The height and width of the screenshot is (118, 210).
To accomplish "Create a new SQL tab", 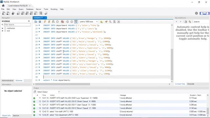I will (x=4, y=13).
